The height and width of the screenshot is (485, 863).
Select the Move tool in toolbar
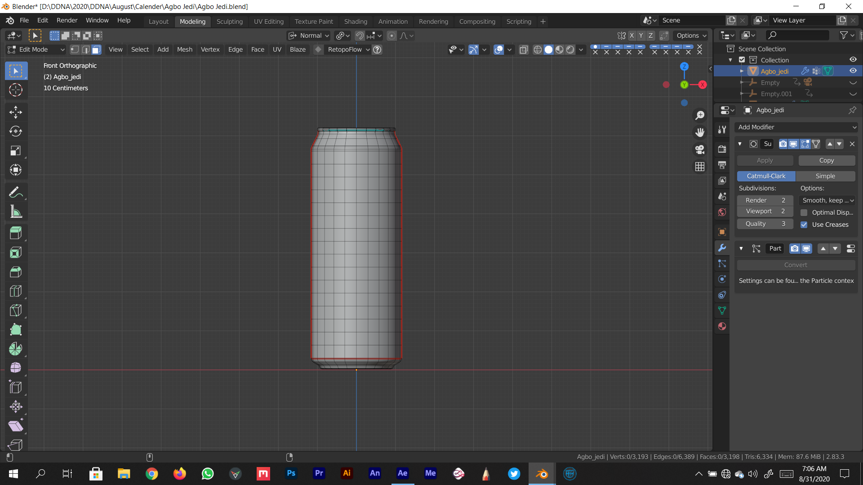click(x=16, y=112)
